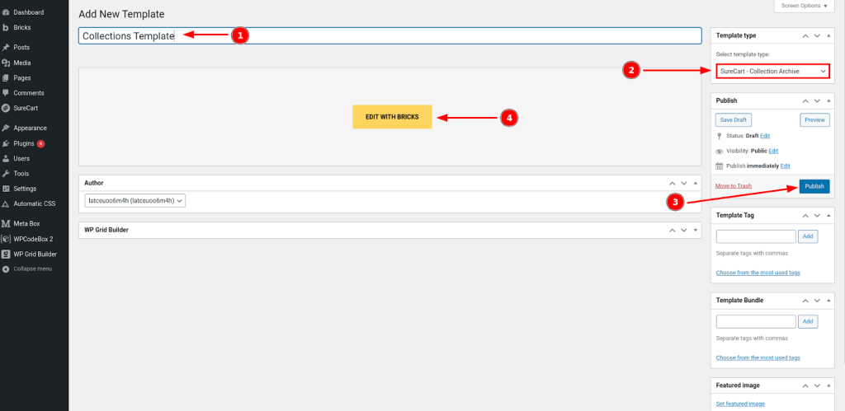Click the Collapse menu arrow icon

[x=6, y=269]
